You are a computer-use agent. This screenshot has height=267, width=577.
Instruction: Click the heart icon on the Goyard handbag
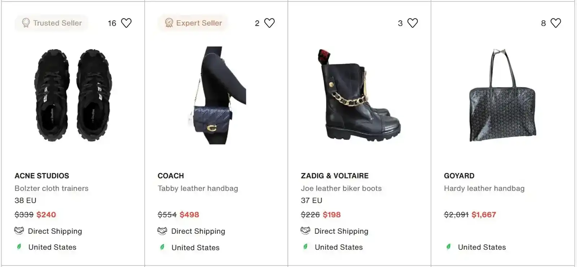point(555,23)
